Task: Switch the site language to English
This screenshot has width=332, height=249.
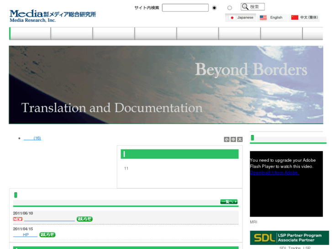Action: click(272, 17)
